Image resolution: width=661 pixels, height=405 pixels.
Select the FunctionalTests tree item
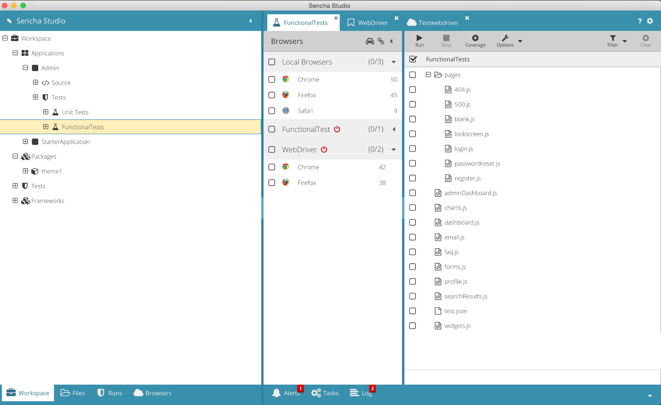131,127
